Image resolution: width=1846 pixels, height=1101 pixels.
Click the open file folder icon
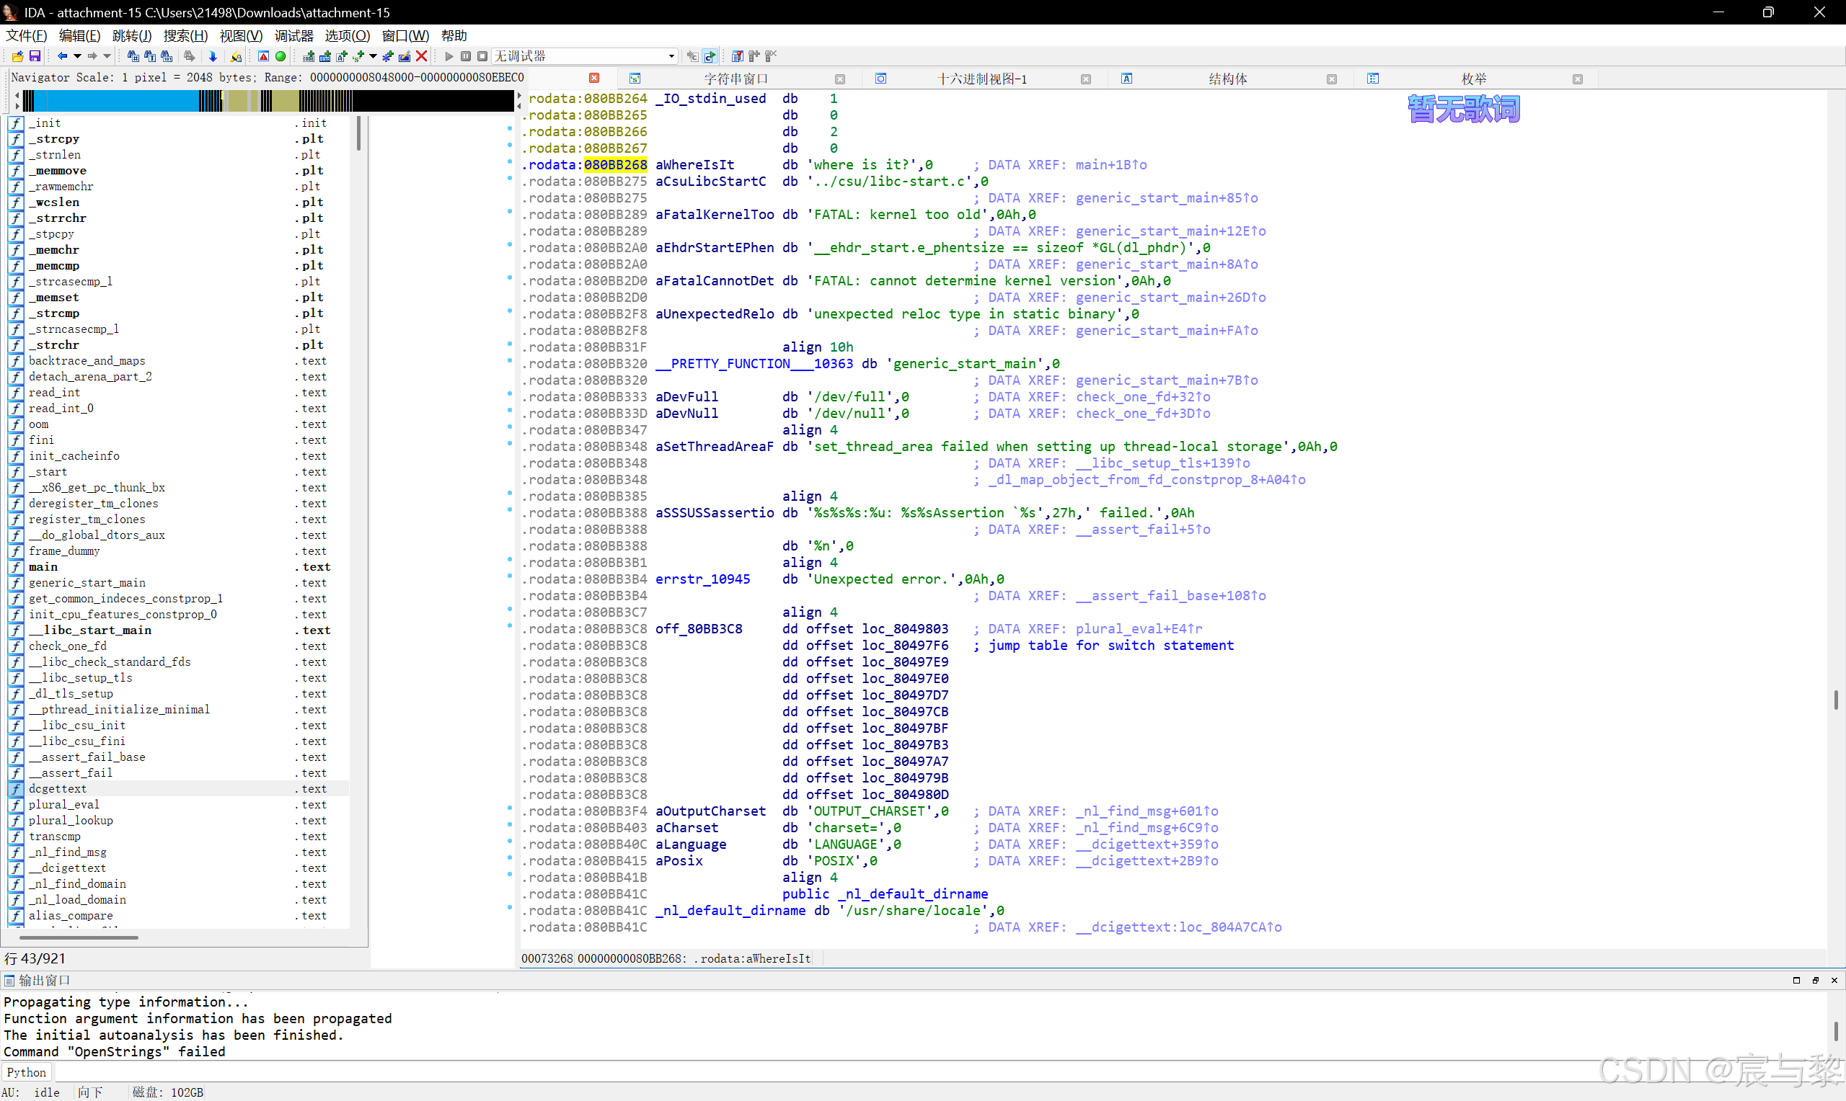17,56
